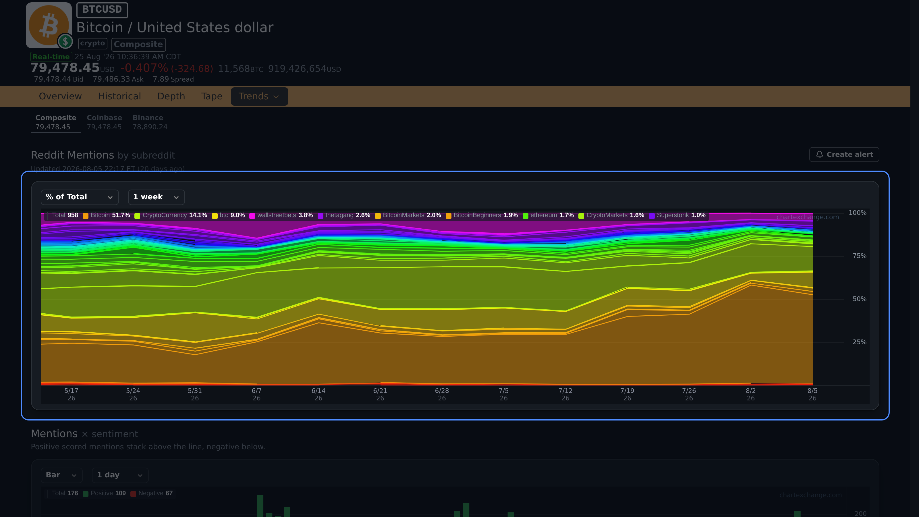This screenshot has width=919, height=517.
Task: Click the Total 176 legend entry
Action: (x=65, y=493)
